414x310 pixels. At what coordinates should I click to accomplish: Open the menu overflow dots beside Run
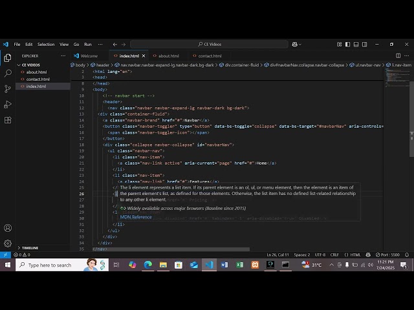[100, 45]
